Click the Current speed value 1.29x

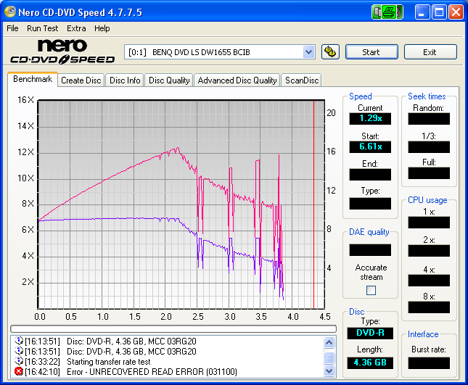pos(370,118)
